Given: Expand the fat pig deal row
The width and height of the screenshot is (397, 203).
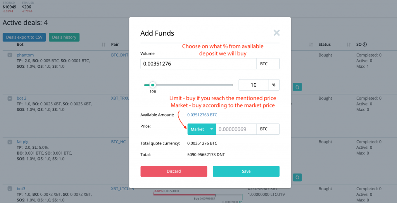Looking at the screenshot, I should (x=10, y=142).
